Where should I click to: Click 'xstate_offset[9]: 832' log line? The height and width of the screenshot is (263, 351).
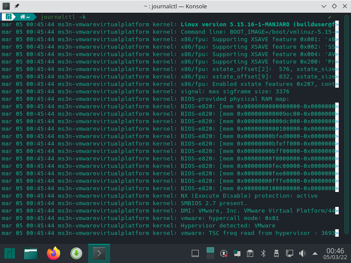pyautogui.click(x=170, y=76)
